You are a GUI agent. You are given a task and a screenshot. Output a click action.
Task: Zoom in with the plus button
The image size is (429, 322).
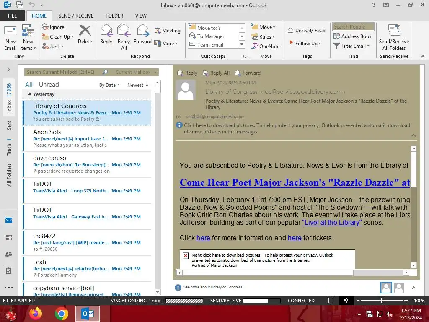pos(406,301)
